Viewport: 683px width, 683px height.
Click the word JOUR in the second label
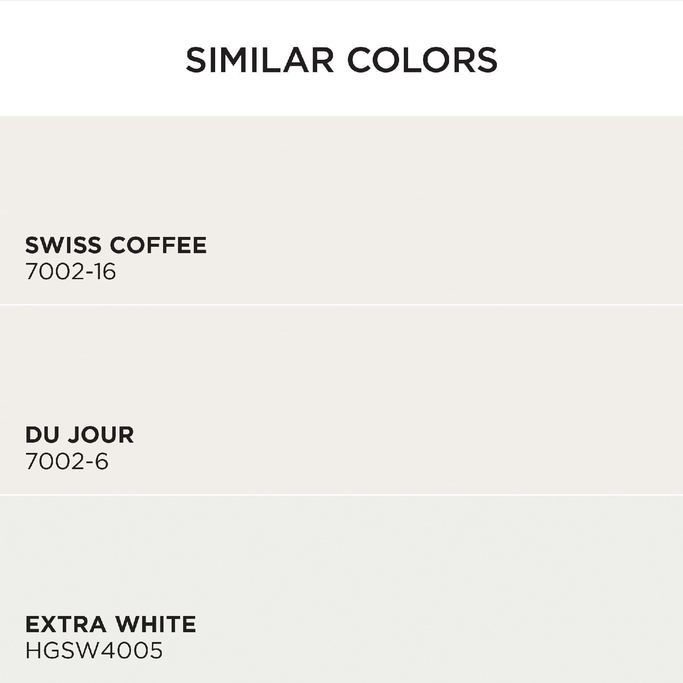click(101, 435)
